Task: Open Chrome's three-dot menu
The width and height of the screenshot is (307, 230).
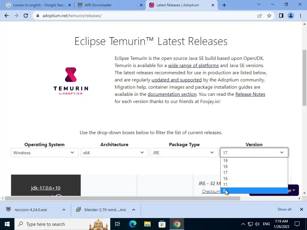Action: (300, 16)
